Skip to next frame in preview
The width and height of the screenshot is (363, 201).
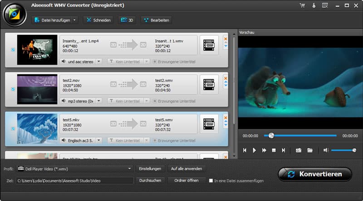pyautogui.click(x=283, y=150)
